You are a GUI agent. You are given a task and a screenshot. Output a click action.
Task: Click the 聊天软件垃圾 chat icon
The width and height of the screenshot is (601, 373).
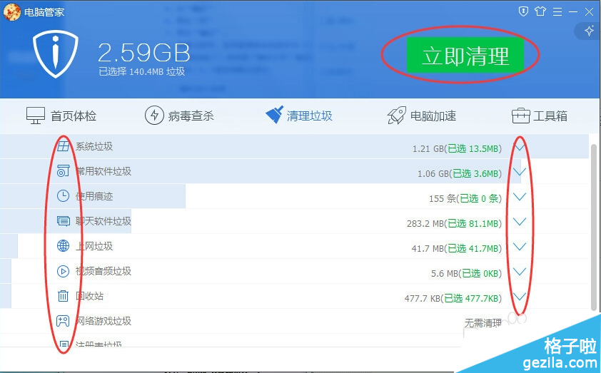pos(64,221)
